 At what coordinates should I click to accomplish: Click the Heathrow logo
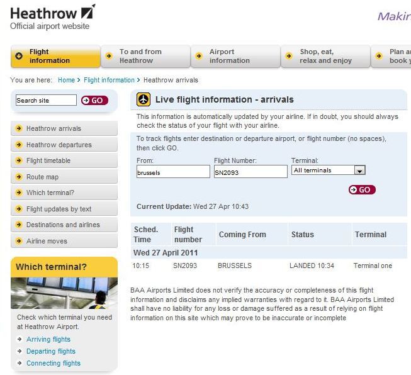(52, 13)
